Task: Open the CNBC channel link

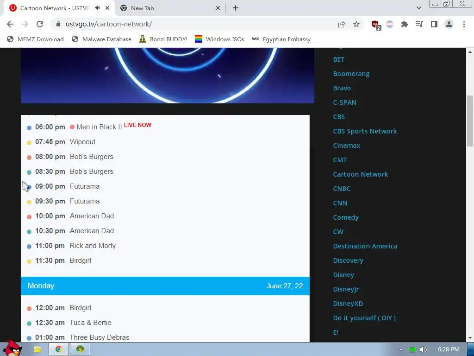Action: pos(342,189)
